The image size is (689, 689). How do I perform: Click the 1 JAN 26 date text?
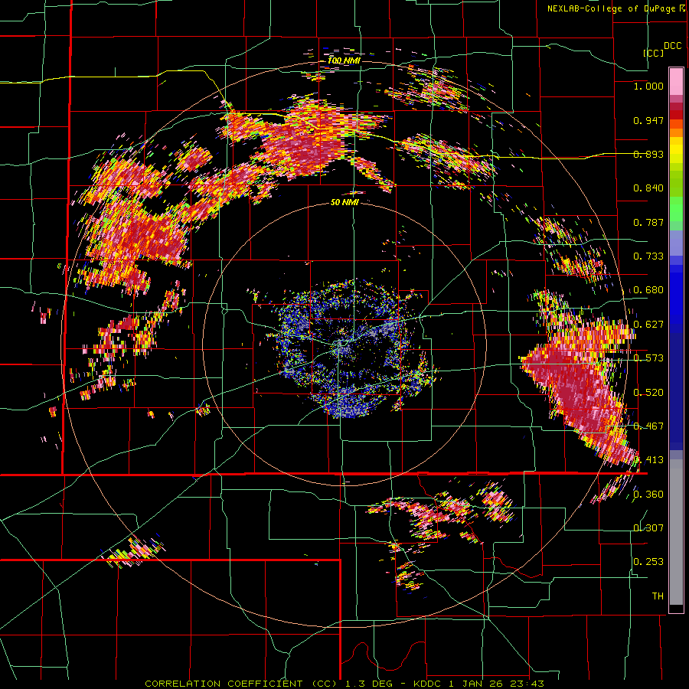pyautogui.click(x=477, y=684)
